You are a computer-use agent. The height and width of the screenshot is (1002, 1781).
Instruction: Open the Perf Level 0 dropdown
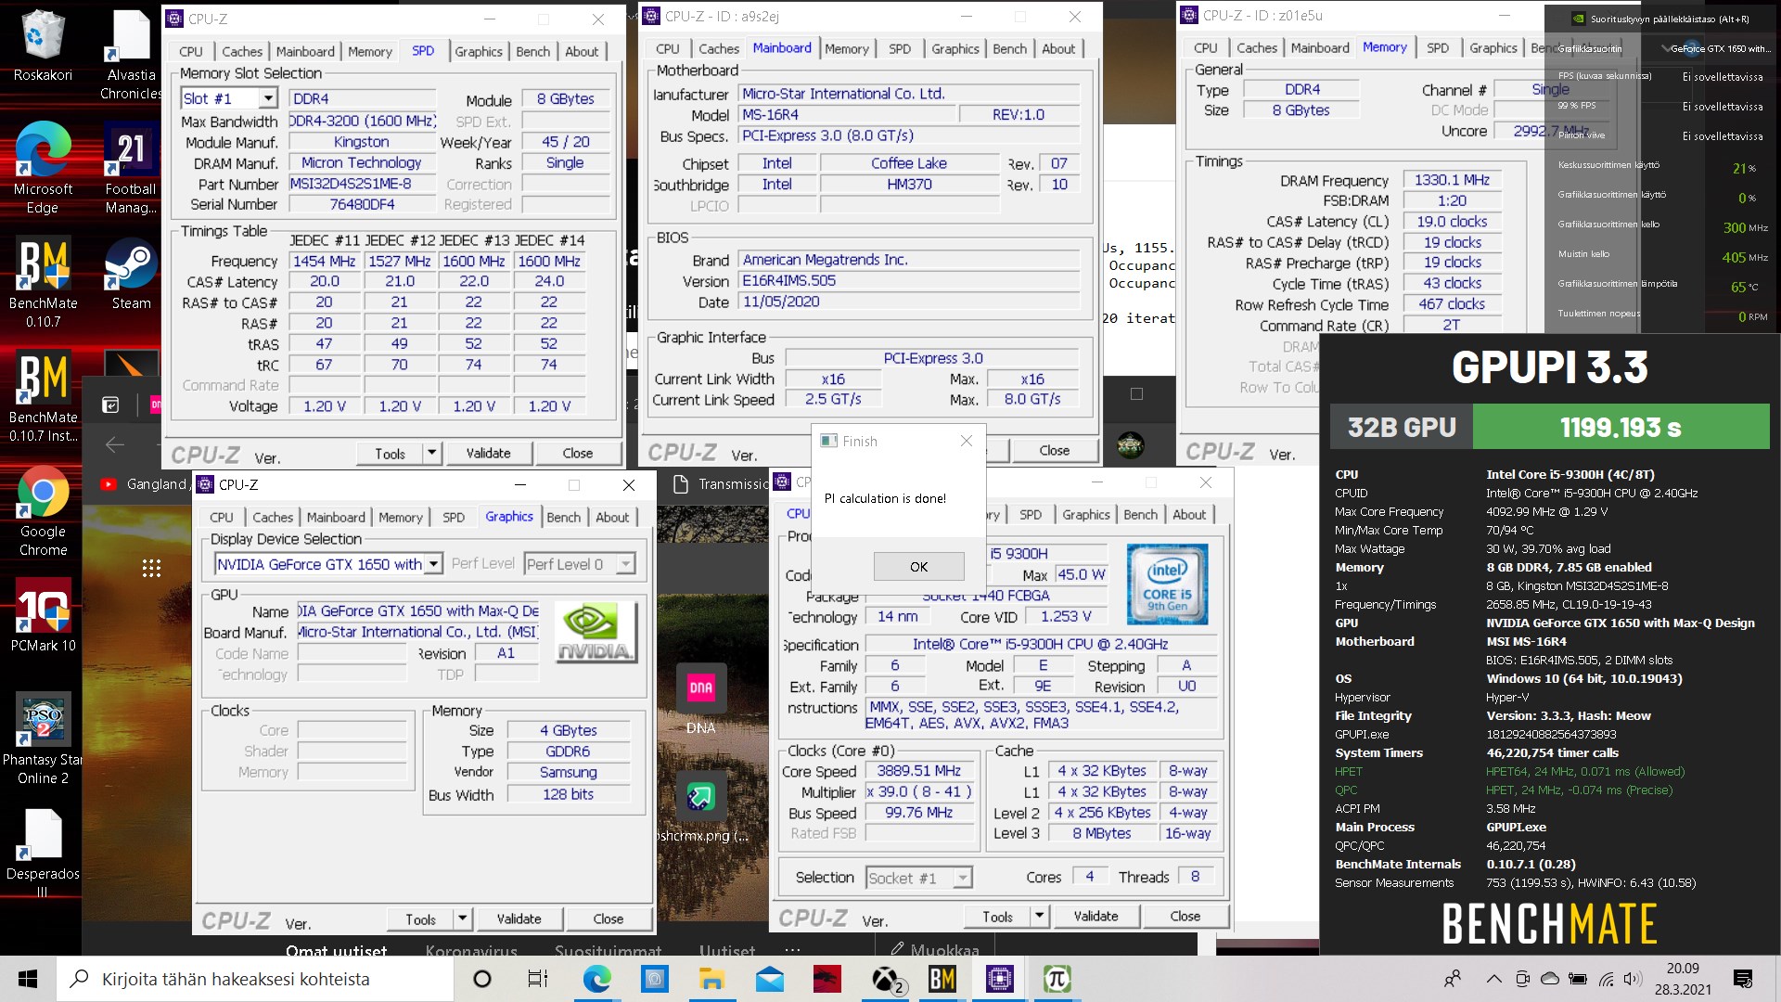(626, 564)
